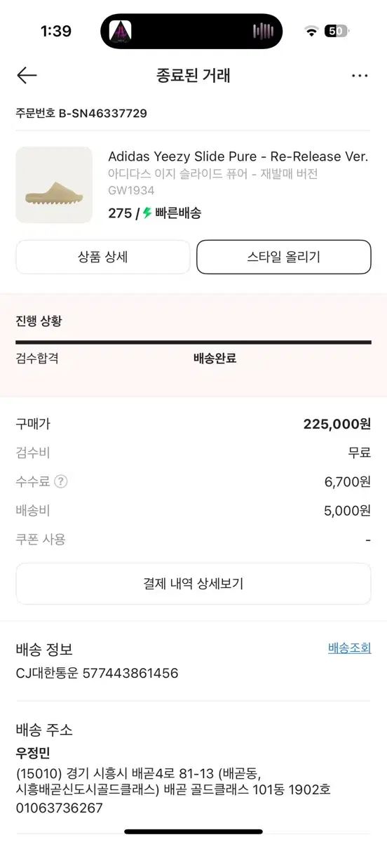
Task: Tap the back arrow icon
Action: [27, 76]
